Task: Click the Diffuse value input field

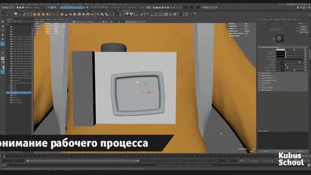Action: click(280, 62)
